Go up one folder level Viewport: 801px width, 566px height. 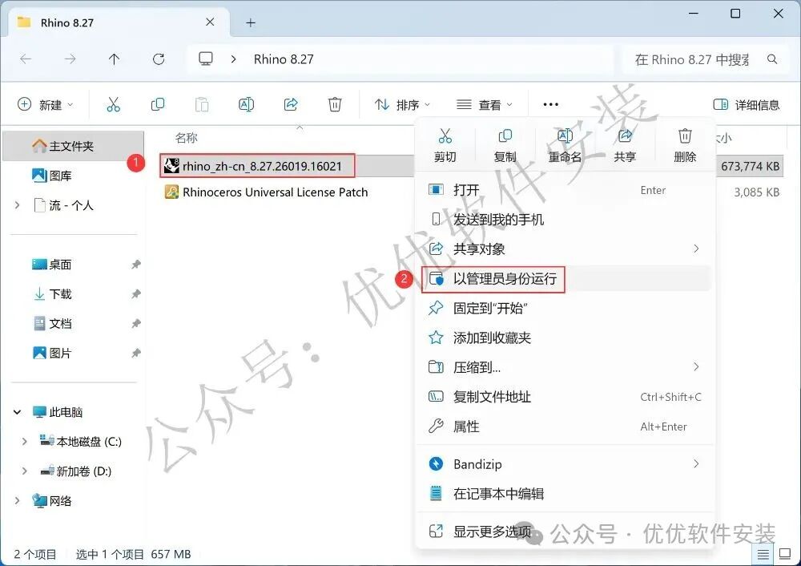[x=114, y=59]
